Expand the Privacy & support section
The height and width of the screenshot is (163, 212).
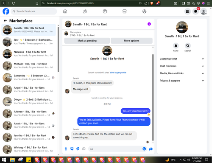(182, 81)
